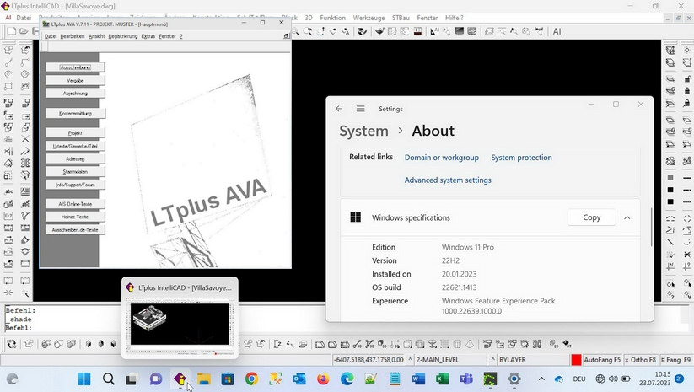Open System protection link

[x=521, y=158]
